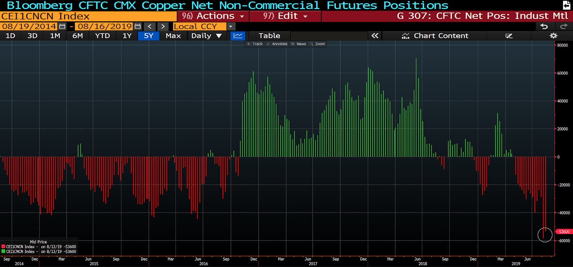573x267 pixels.
Task: Click the 80000 y-axis label
Action: click(x=563, y=45)
